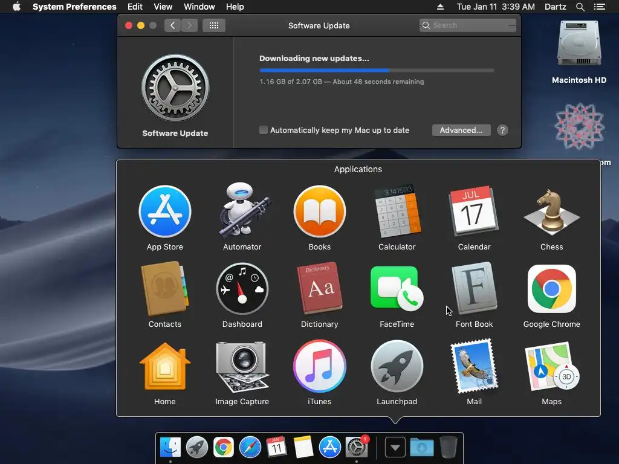Viewport: 619px width, 464px height.
Task: Click the Search field in Software Update
Action: click(468, 25)
